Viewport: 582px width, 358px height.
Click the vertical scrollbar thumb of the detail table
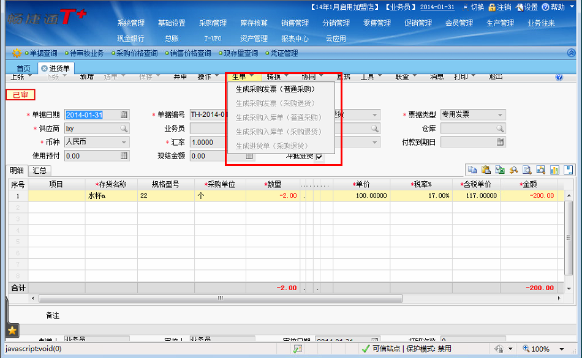click(569, 238)
